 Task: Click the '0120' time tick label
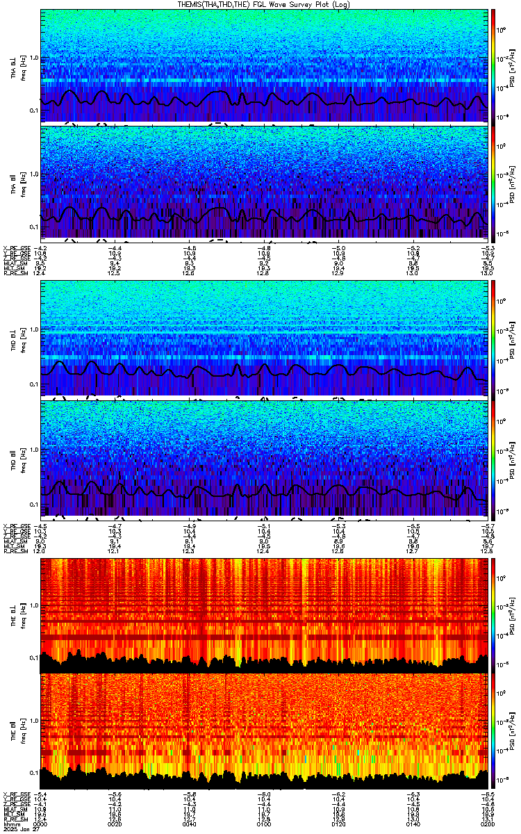(x=338, y=824)
